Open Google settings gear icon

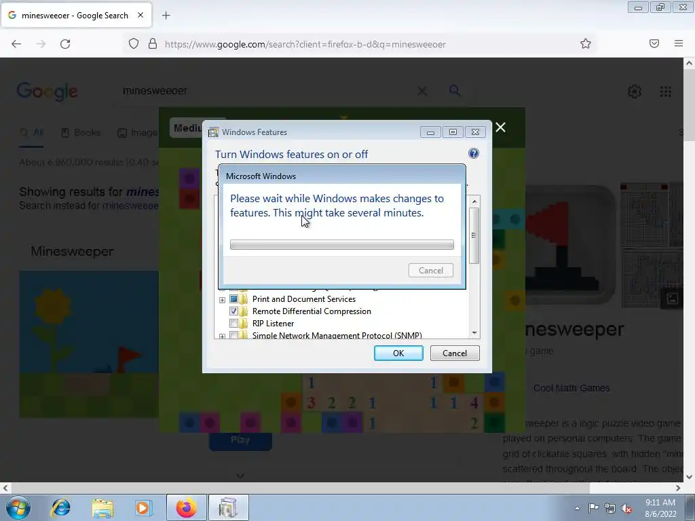[x=635, y=92]
